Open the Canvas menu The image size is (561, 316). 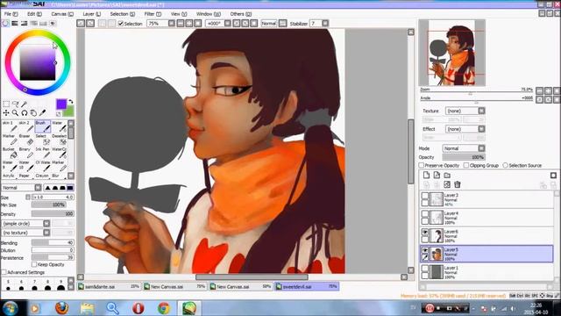62,14
